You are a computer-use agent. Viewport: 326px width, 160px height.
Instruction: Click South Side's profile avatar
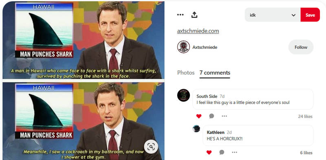tap(183, 95)
